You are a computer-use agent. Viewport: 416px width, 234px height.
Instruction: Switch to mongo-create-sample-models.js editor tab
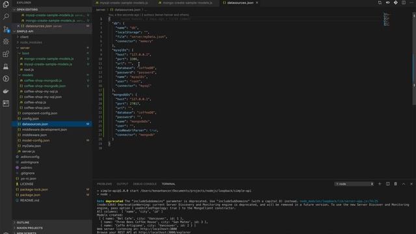188,3
